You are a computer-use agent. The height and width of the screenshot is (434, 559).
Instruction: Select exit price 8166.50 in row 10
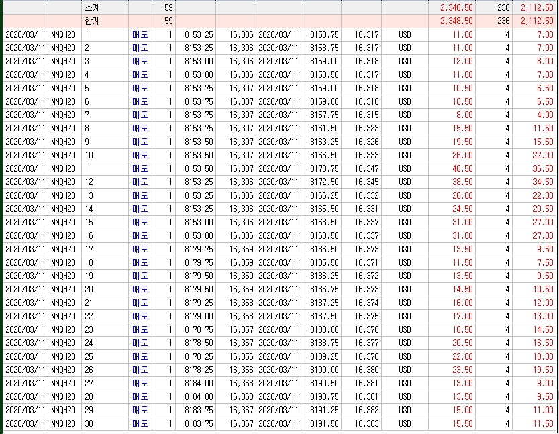(324, 156)
